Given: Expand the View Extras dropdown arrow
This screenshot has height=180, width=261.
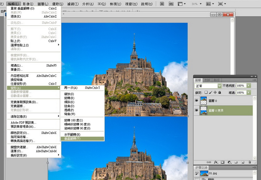Looking at the screenshot, I should point(185,4).
